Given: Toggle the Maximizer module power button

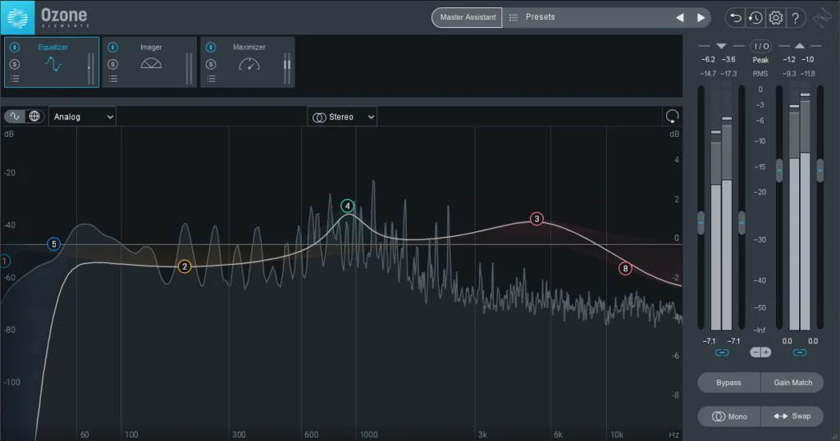Looking at the screenshot, I should 211,47.
